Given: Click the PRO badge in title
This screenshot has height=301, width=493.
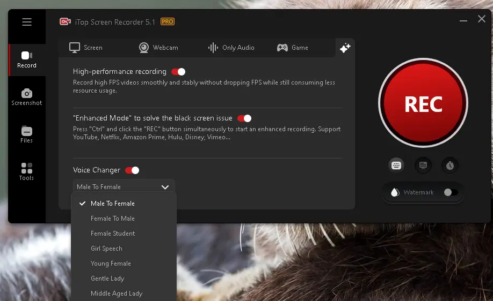Looking at the screenshot, I should tap(168, 22).
